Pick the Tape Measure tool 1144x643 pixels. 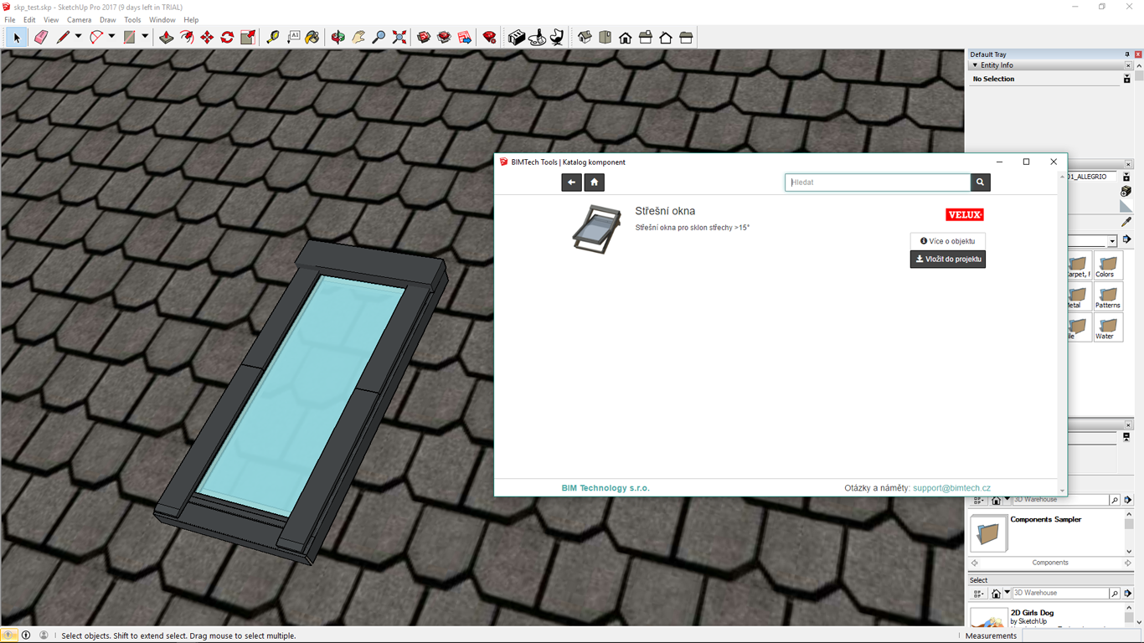click(x=273, y=38)
